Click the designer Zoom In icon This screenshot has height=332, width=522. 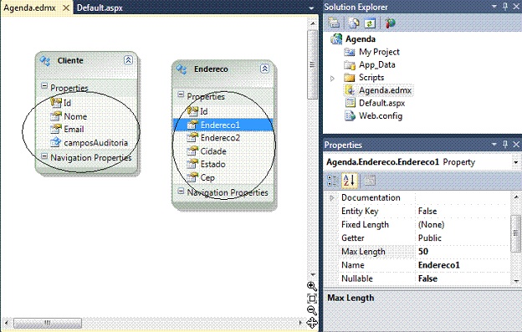point(311,287)
